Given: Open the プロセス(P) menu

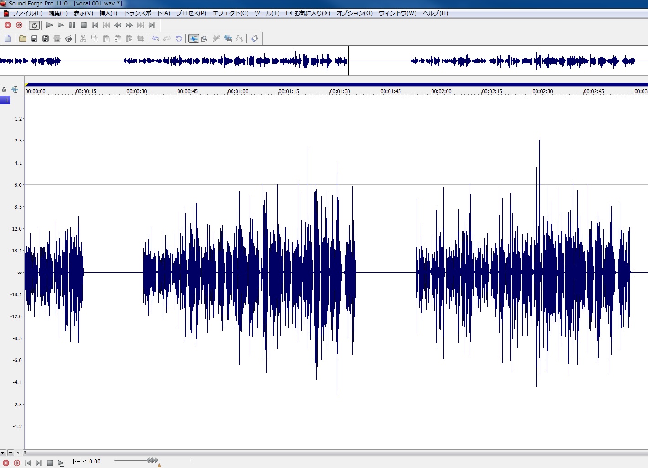Looking at the screenshot, I should (x=191, y=13).
